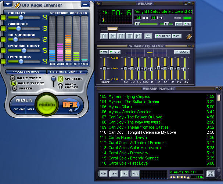This screenshot has height=184, width=223.
Task: Click the playlist scrollbar handle
Action: (219, 97)
